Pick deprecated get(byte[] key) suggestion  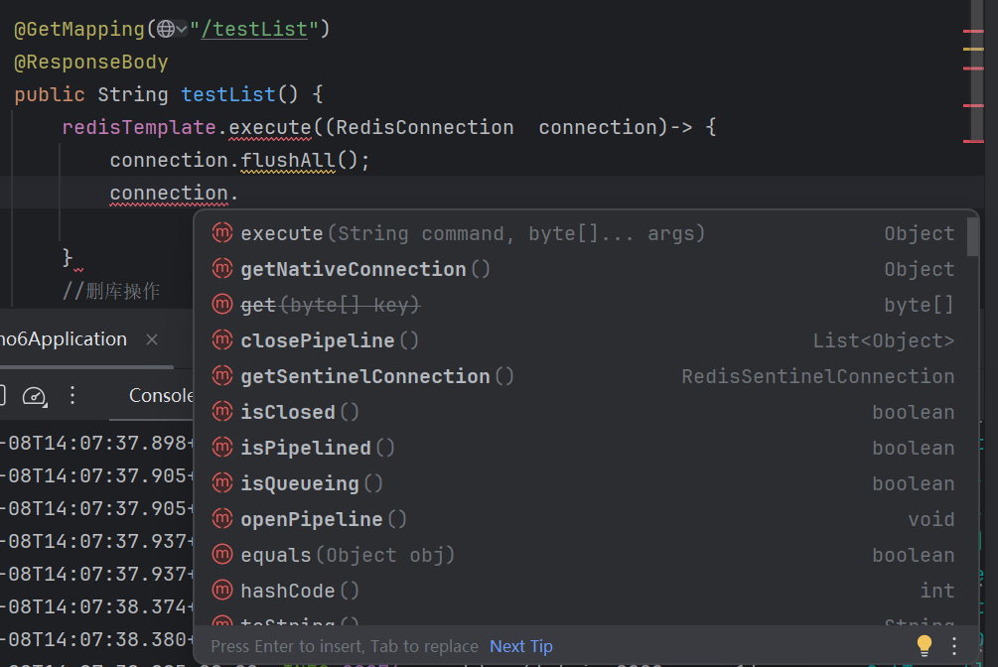click(x=585, y=305)
